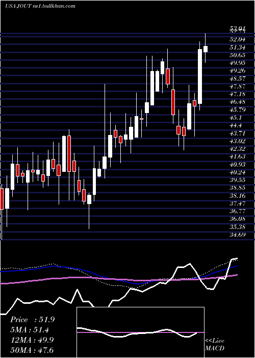Click the 34.69 price axis label
The width and height of the screenshot is (255, 358).
(x=238, y=234)
